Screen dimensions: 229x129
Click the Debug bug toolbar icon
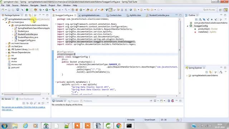point(40,10)
